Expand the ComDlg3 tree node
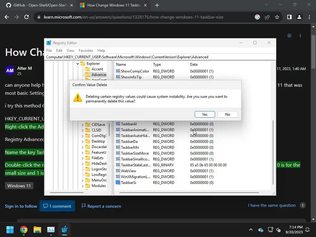The height and width of the screenshot is (237, 316). (82, 136)
